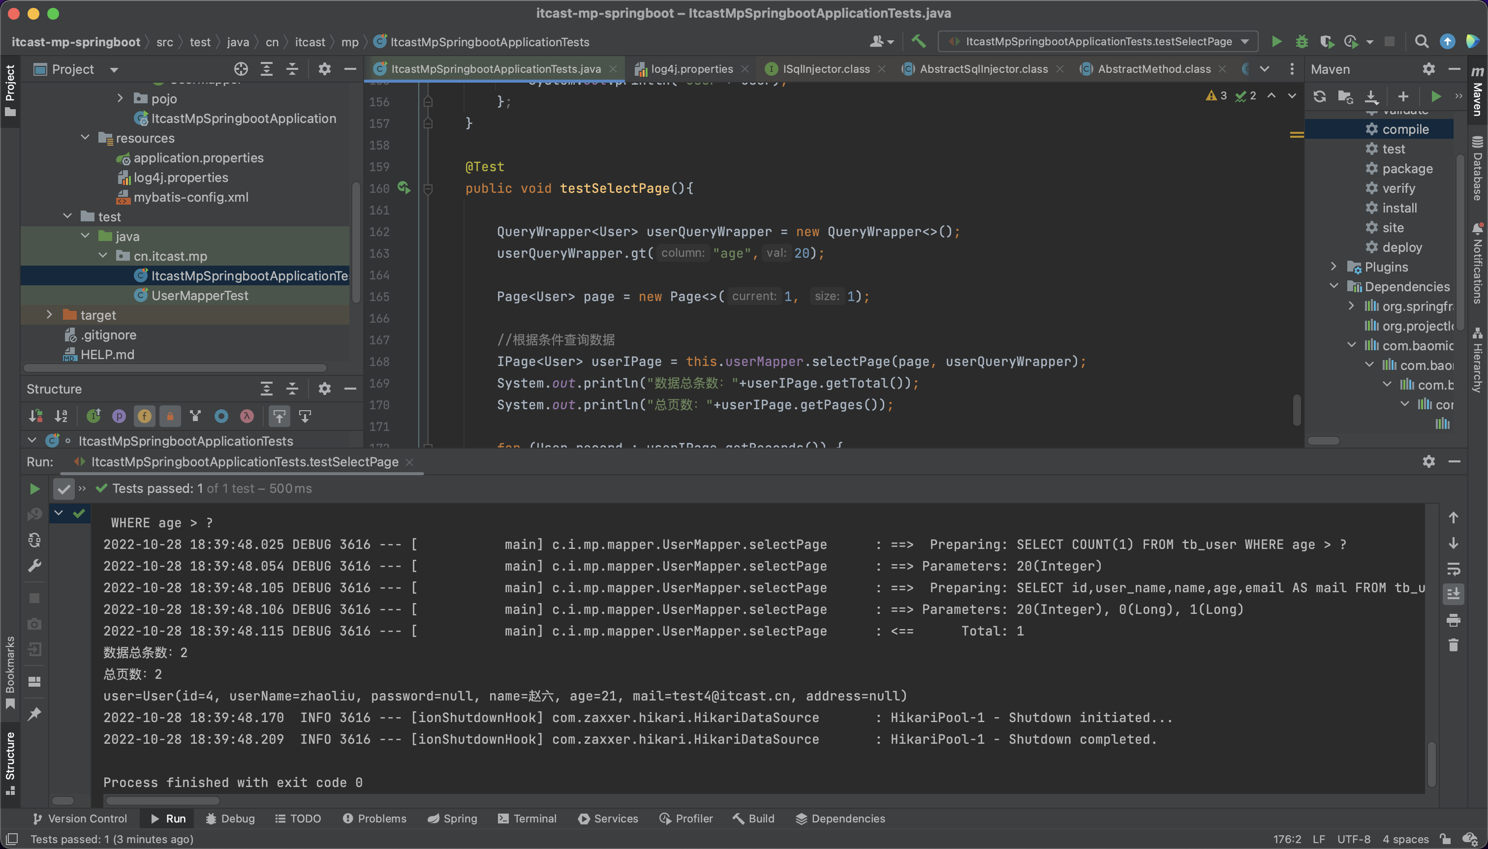1488x849 pixels.
Task: Click the Clear All trash icon in console
Action: pos(1453,645)
